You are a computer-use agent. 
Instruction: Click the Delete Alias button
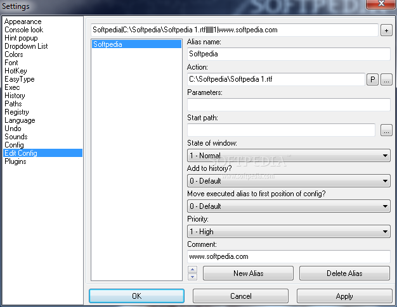tap(344, 273)
